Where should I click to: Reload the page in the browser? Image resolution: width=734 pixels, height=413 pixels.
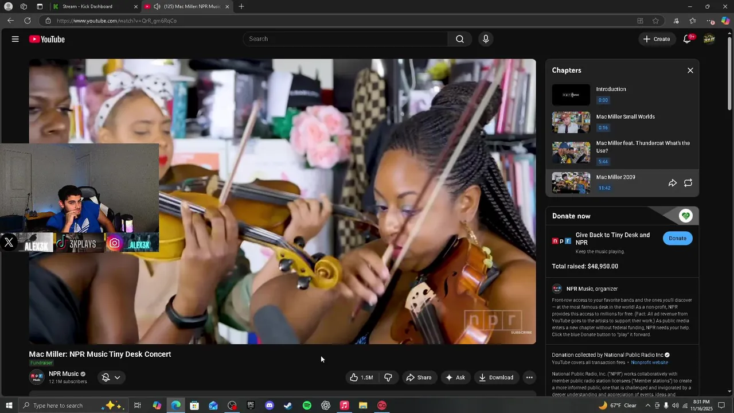pos(27,21)
